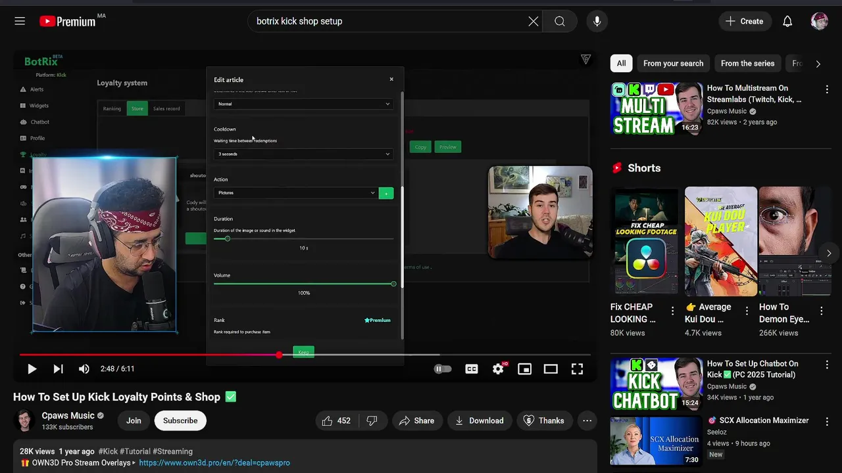This screenshot has width=842, height=473.
Task: Submit search with magnifier icon
Action: click(x=560, y=21)
